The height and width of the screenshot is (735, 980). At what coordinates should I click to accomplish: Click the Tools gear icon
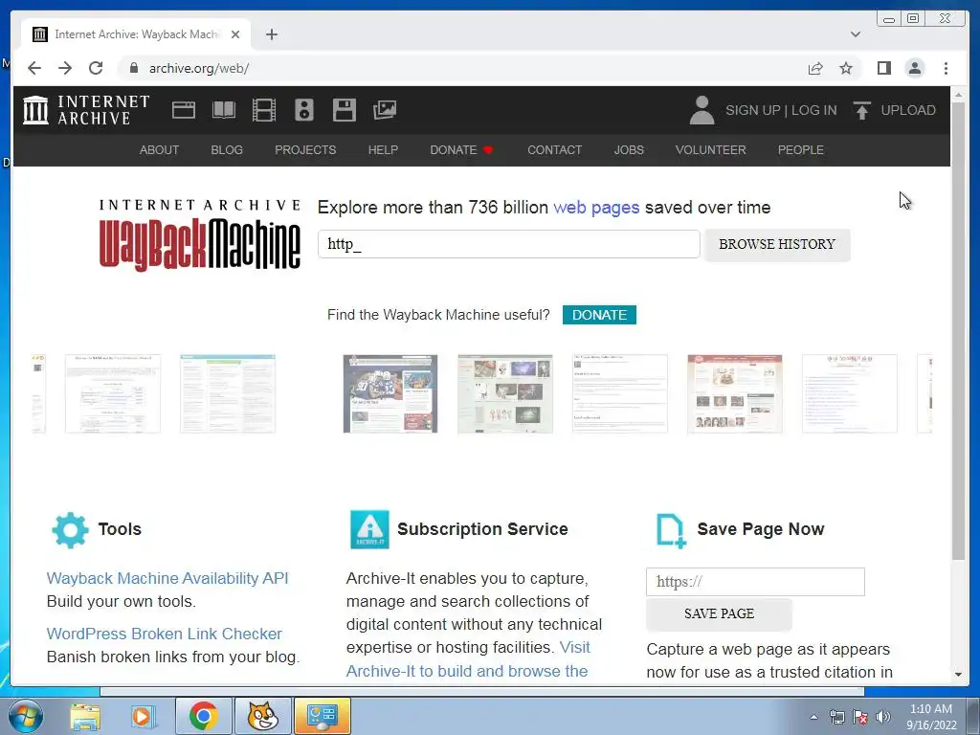[x=70, y=530]
